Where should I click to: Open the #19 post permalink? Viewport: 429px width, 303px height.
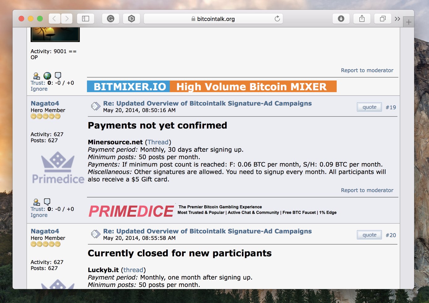(x=391, y=107)
